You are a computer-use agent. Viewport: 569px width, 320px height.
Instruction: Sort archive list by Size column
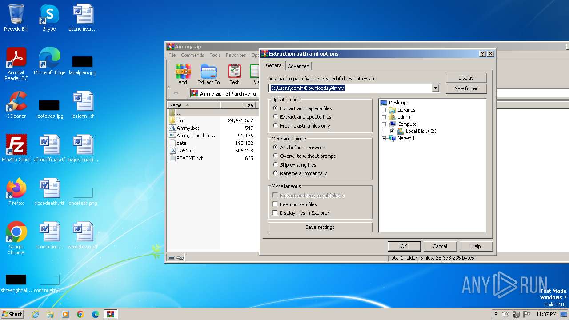[x=238, y=105]
